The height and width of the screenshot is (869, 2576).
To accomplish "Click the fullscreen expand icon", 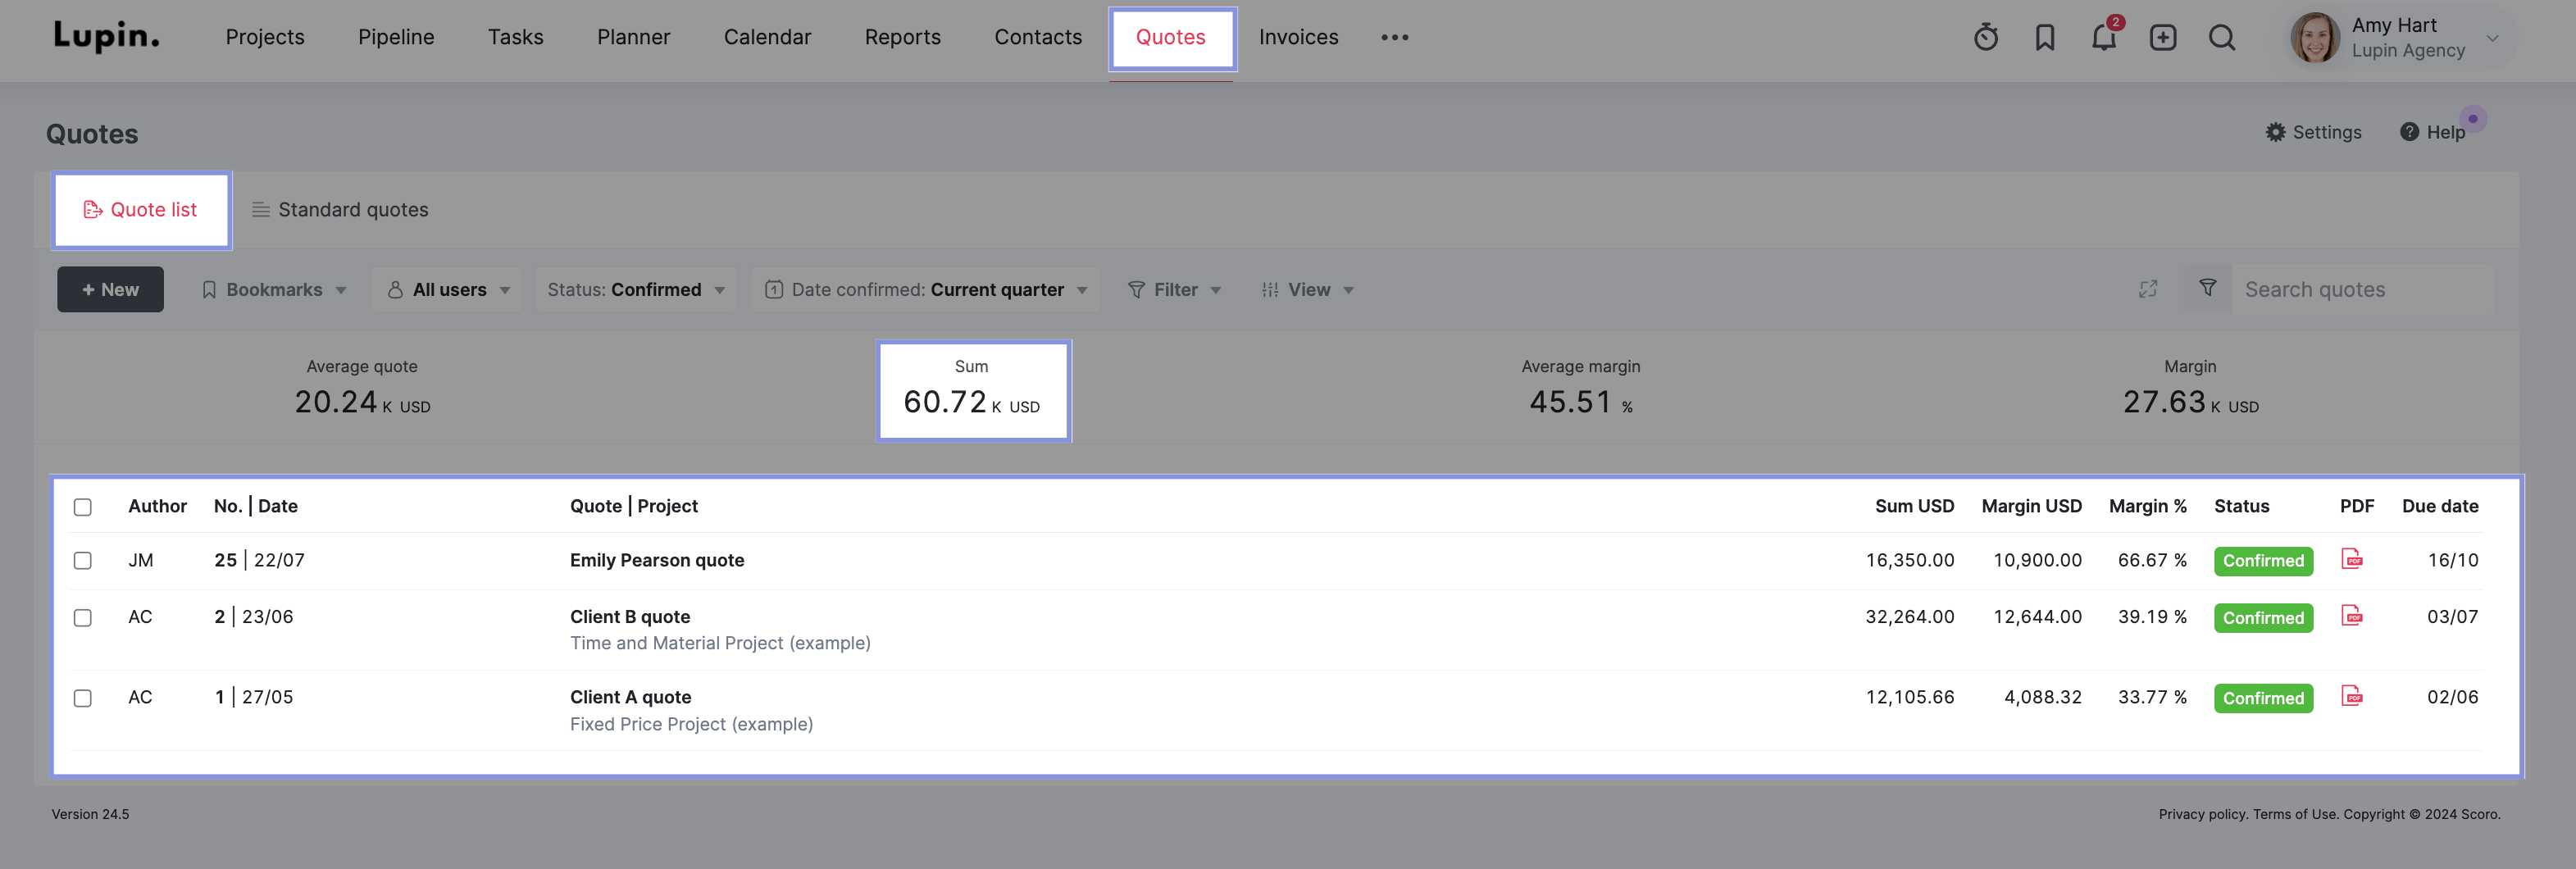I will pos(2147,290).
